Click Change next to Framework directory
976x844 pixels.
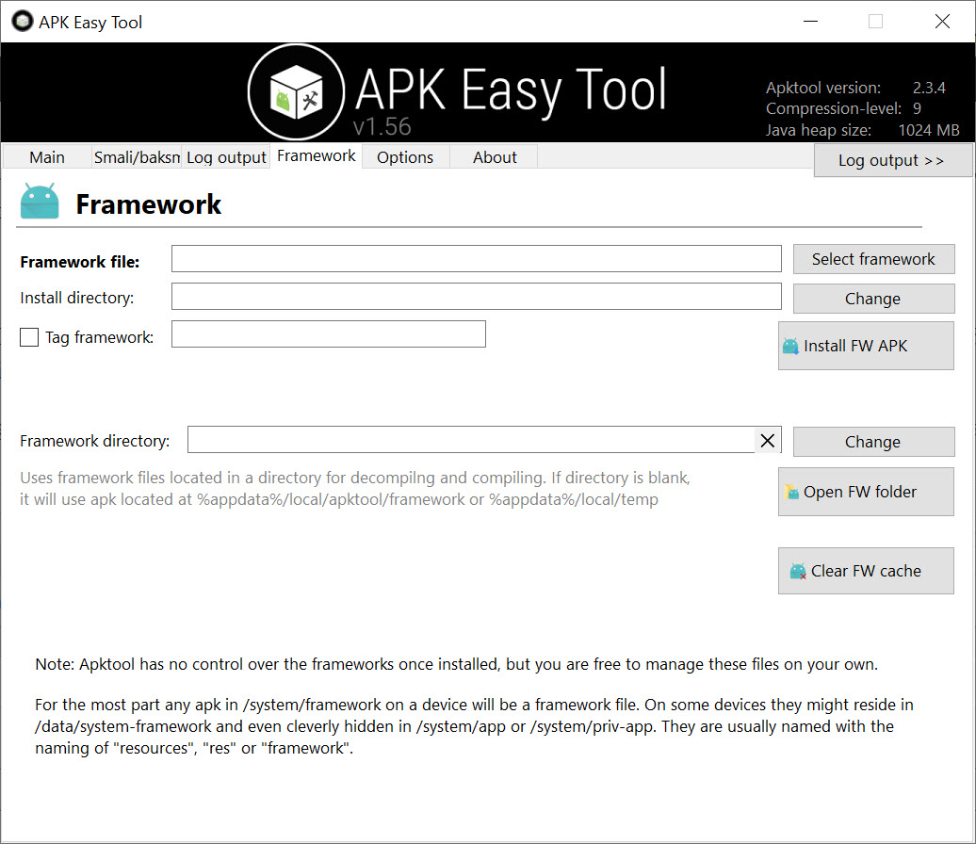[x=873, y=442]
